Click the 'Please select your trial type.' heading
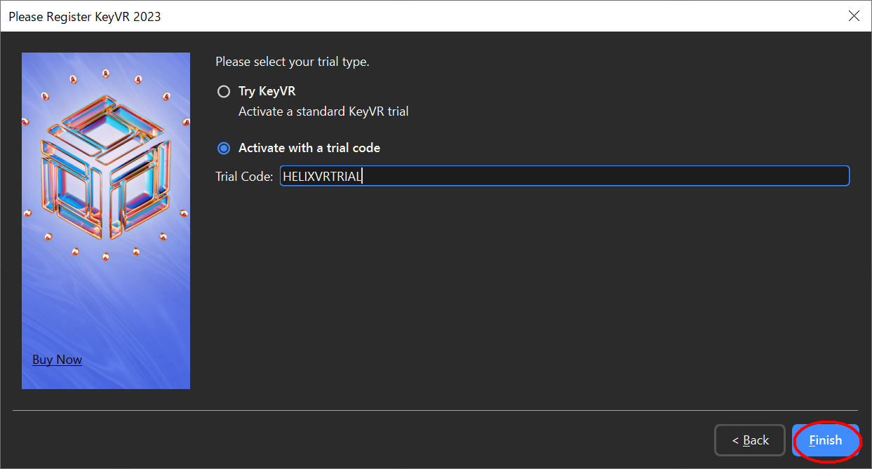 click(x=293, y=62)
